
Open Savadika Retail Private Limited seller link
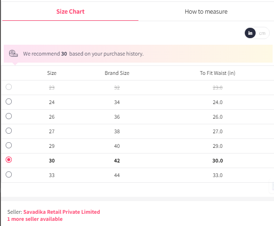click(x=62, y=212)
